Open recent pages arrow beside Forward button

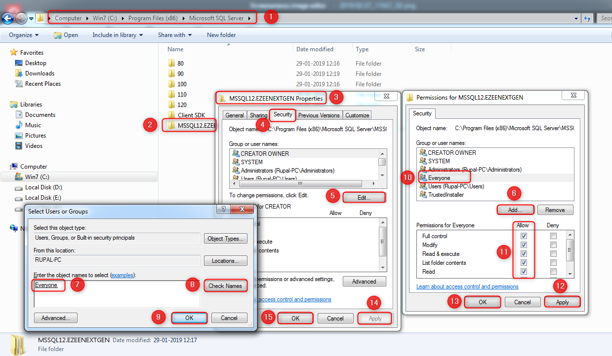click(31, 19)
